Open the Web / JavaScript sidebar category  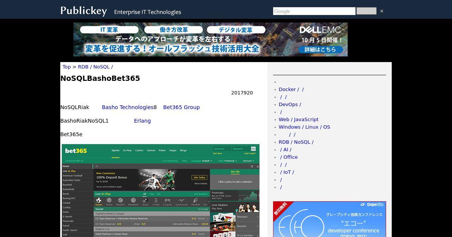pos(299,120)
